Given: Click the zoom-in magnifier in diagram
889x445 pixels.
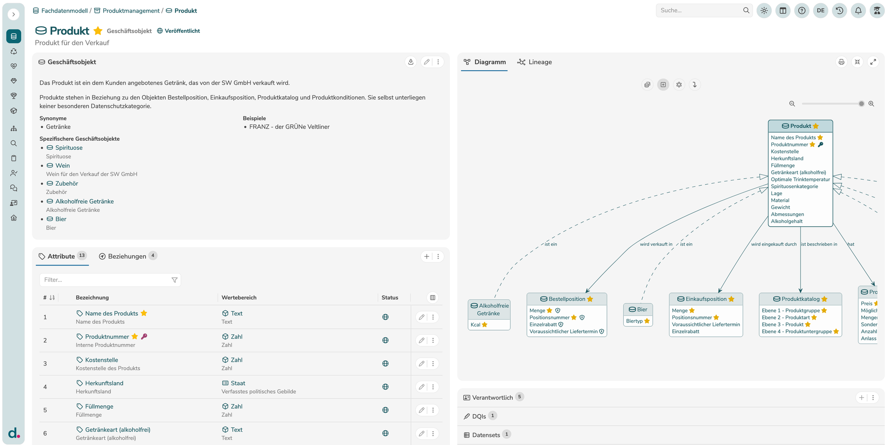Looking at the screenshot, I should pos(871,104).
